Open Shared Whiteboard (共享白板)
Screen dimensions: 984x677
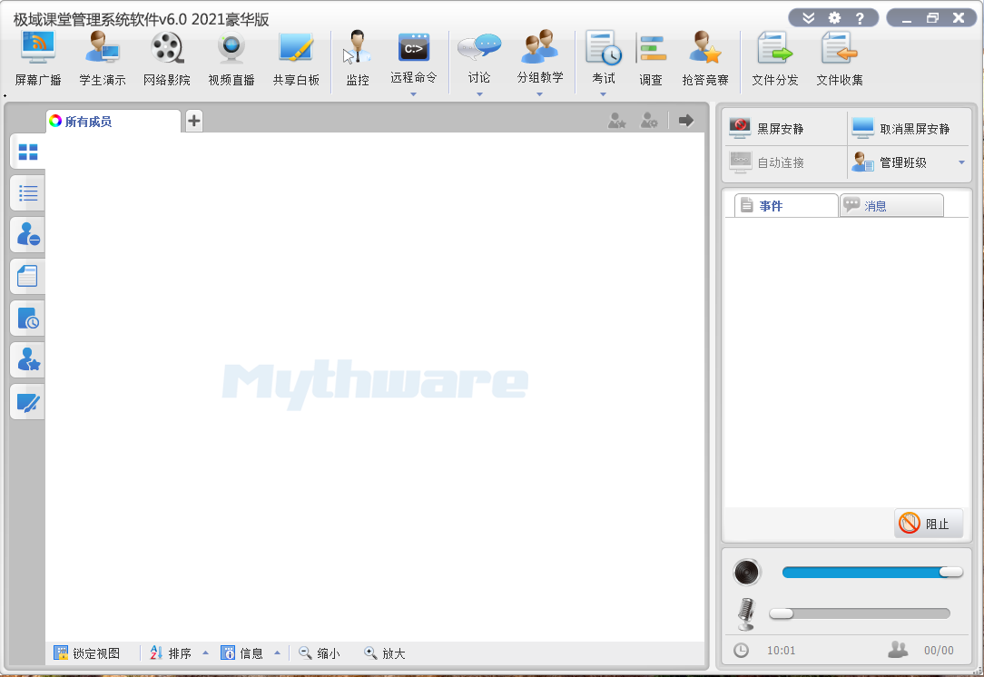click(x=296, y=58)
